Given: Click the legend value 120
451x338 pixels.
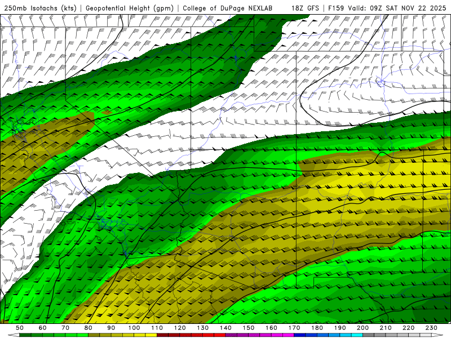Looking at the screenshot, I should point(180,328).
